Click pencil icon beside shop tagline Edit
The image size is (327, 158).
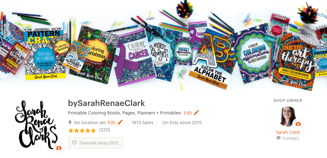point(196,113)
